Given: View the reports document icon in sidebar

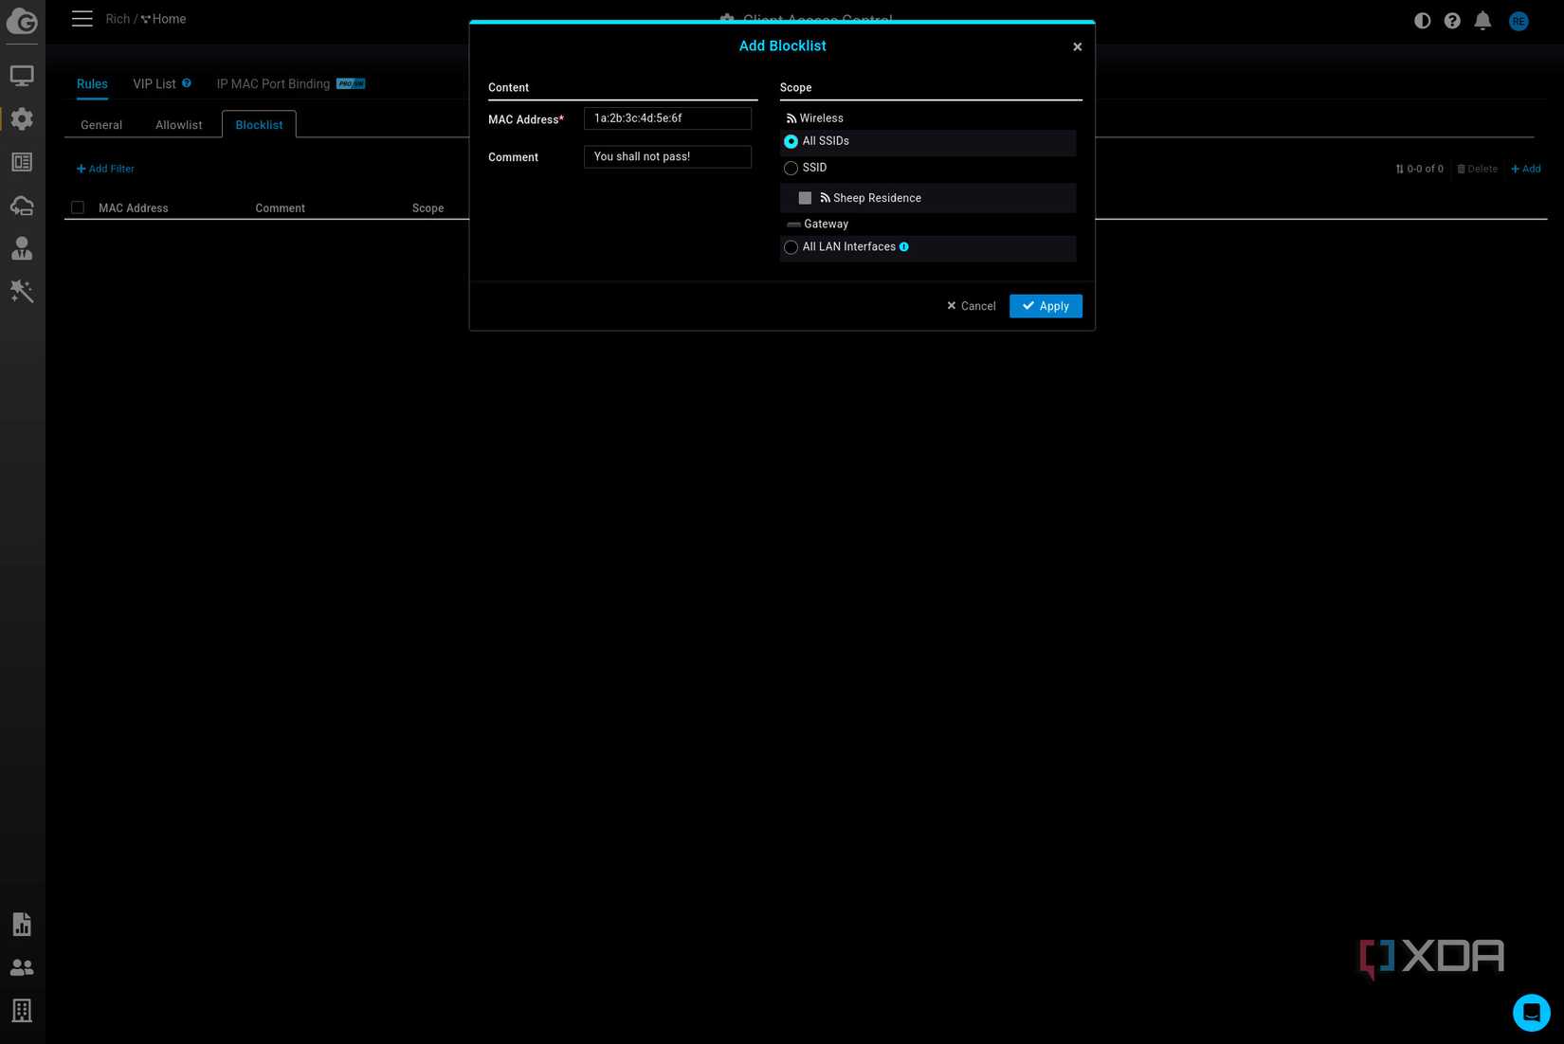Looking at the screenshot, I should click(x=23, y=924).
